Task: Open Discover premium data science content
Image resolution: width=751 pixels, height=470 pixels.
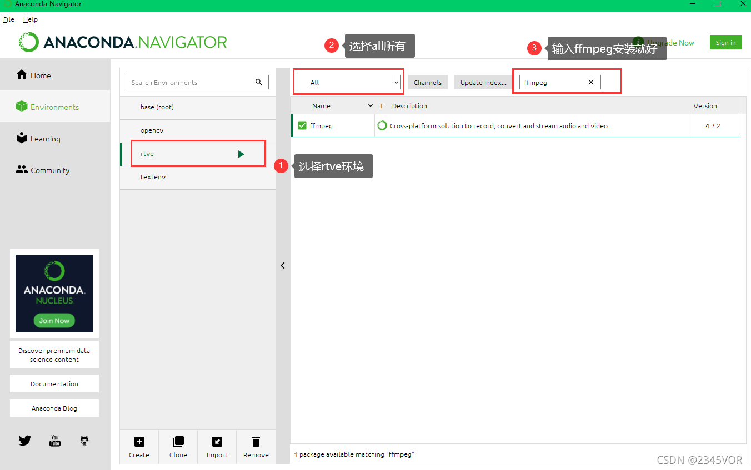Action: point(54,355)
